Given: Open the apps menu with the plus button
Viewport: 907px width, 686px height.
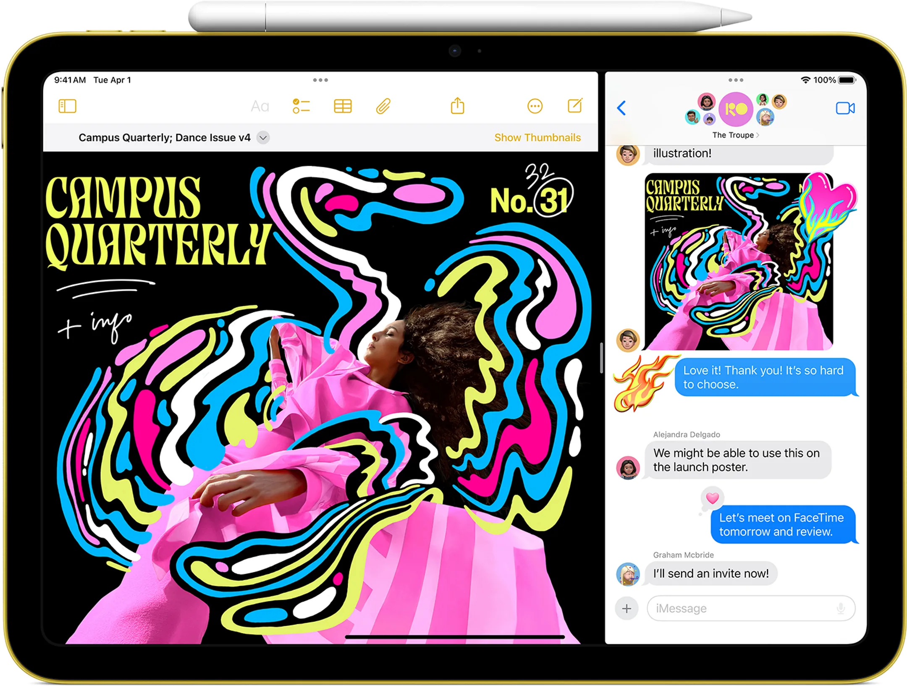Looking at the screenshot, I should 626,608.
